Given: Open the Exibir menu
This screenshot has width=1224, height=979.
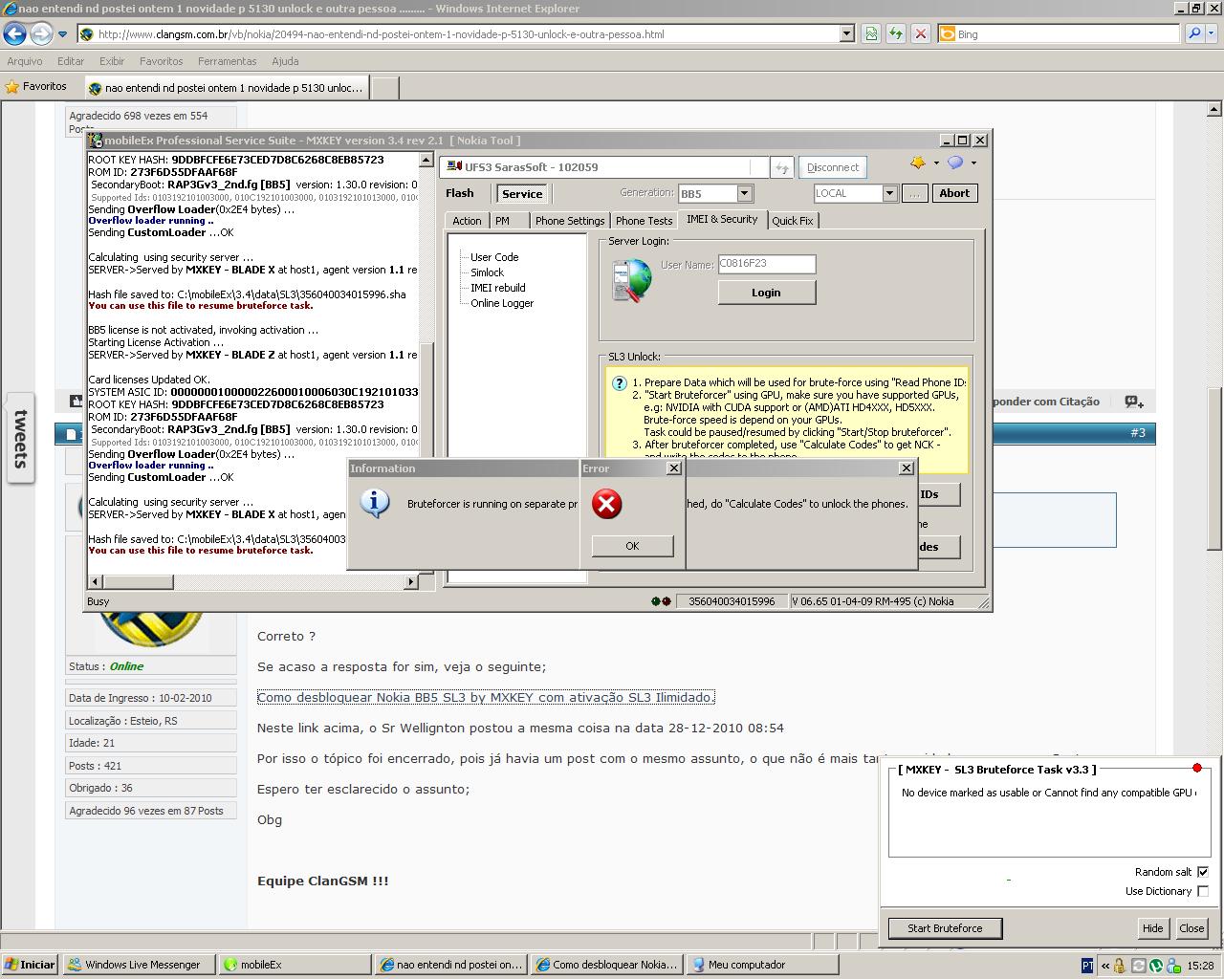Looking at the screenshot, I should 112,61.
